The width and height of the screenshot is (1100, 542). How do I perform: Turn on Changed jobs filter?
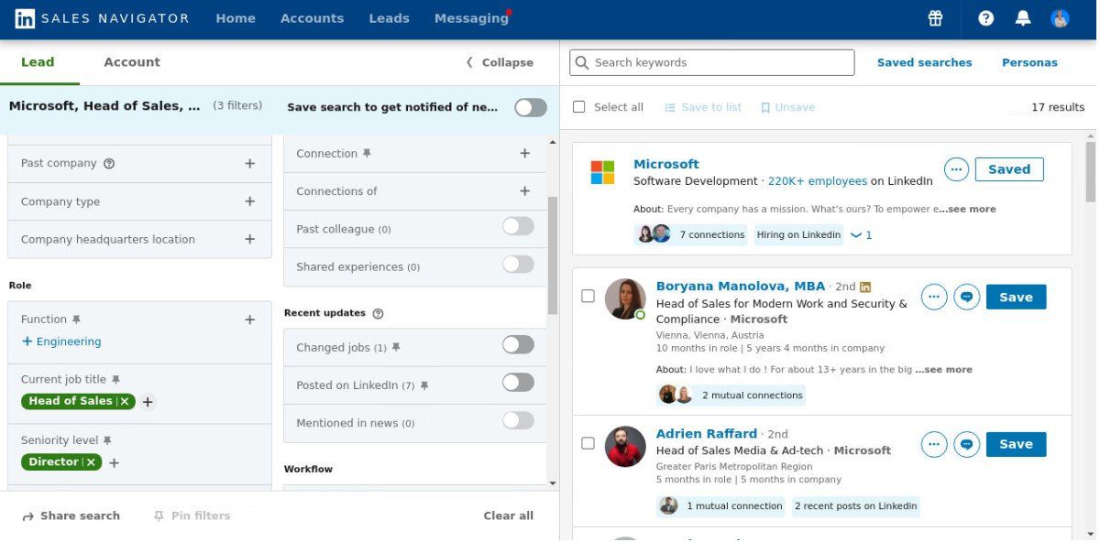click(x=518, y=344)
